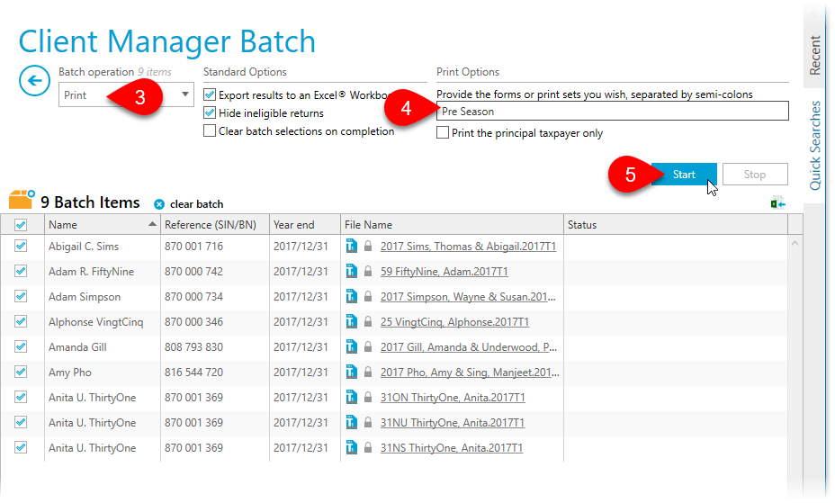Screen dimensions: 835x503
Task: Click the batch items folder icon
Action: [x=22, y=200]
